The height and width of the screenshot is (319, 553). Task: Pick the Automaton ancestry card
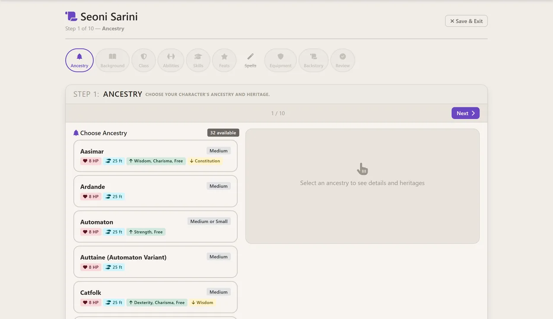pyautogui.click(x=156, y=227)
